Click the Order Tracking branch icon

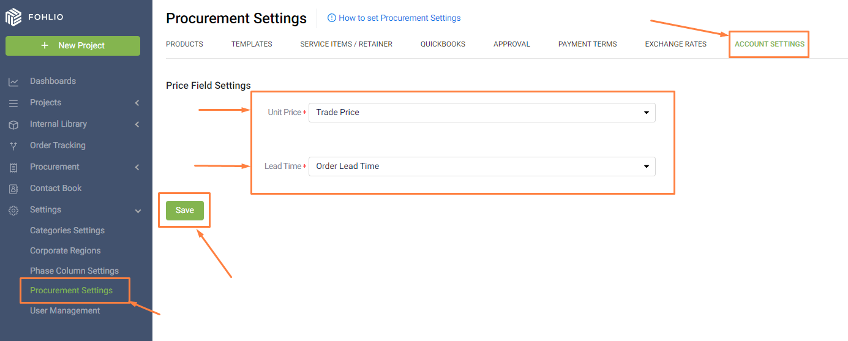pos(13,146)
